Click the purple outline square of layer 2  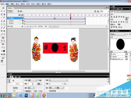[x=23, y=21]
